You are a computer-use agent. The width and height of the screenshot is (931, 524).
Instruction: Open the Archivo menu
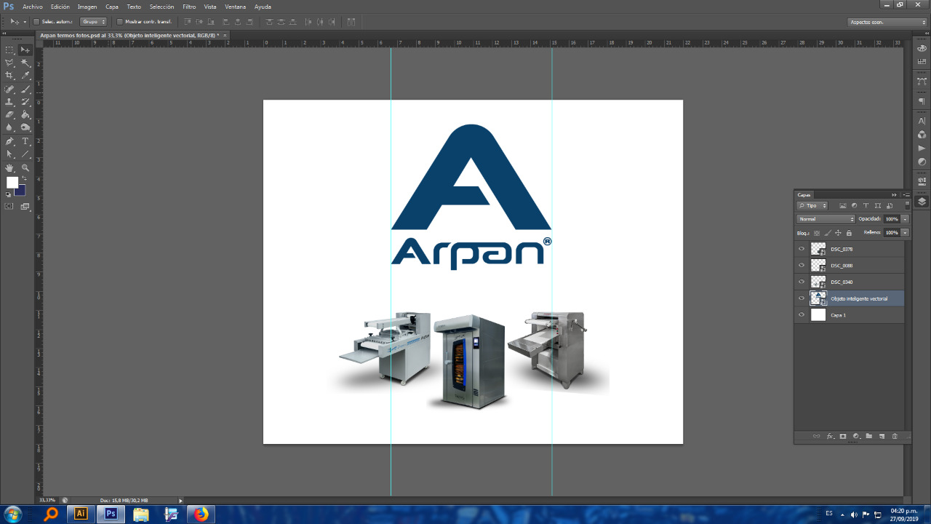(x=33, y=7)
